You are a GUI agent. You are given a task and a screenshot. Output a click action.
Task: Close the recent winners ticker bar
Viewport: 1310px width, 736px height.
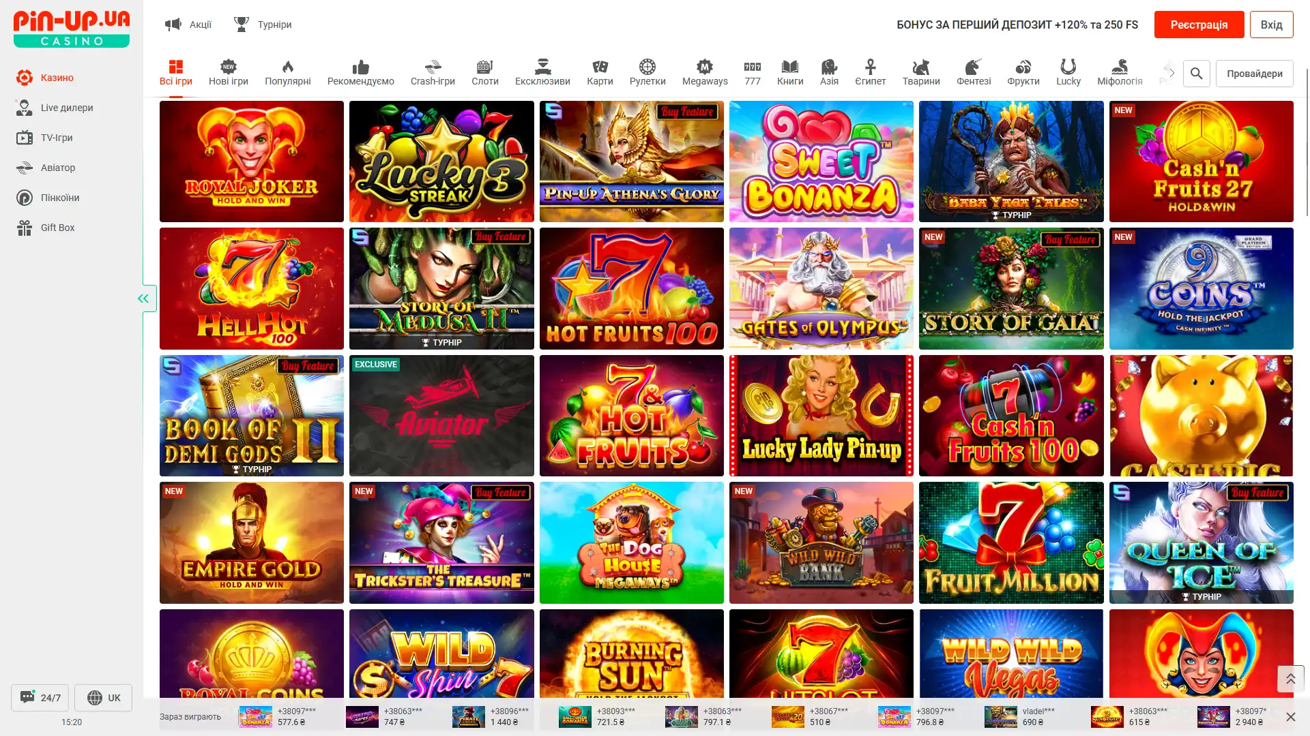1290,717
